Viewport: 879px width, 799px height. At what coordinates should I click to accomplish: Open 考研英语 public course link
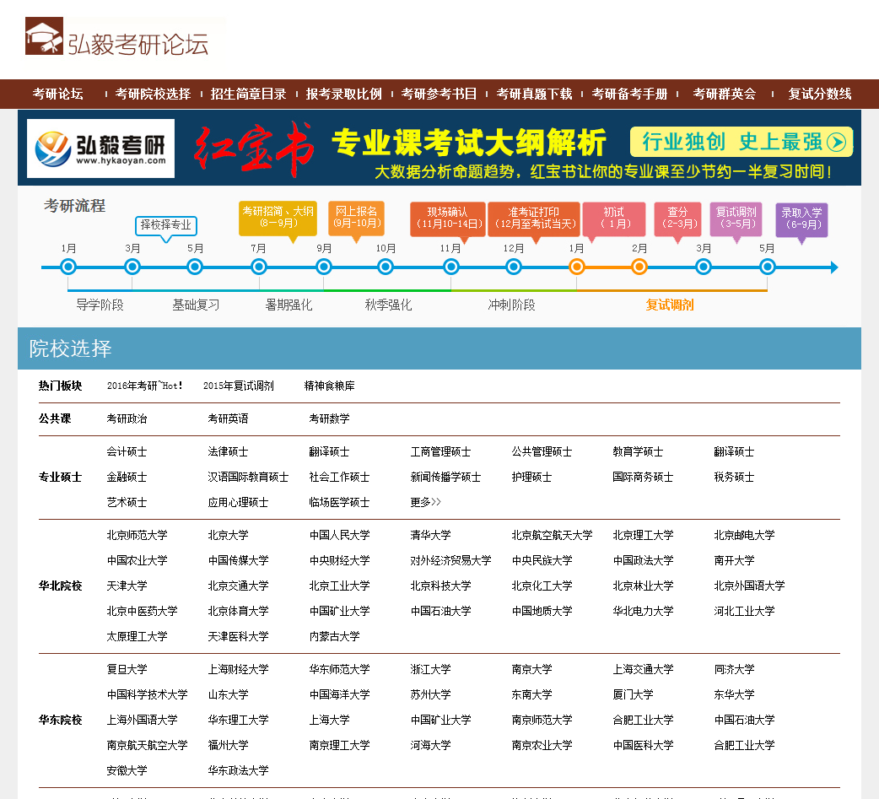228,418
